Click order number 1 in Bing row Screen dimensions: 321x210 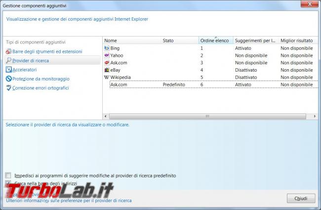click(x=201, y=48)
